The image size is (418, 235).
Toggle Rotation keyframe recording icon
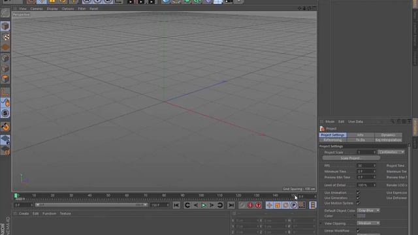point(285,205)
